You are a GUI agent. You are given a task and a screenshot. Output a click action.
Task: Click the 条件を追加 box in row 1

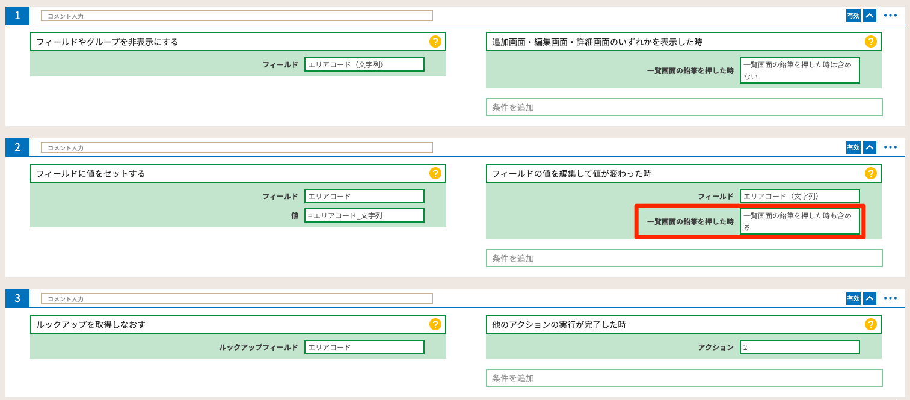684,107
